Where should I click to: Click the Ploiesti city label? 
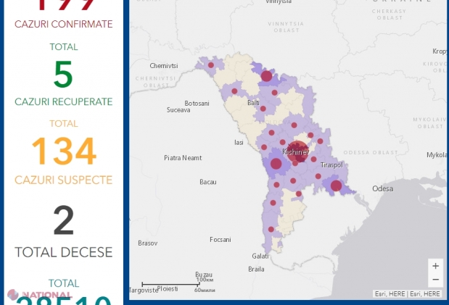[x=168, y=289]
